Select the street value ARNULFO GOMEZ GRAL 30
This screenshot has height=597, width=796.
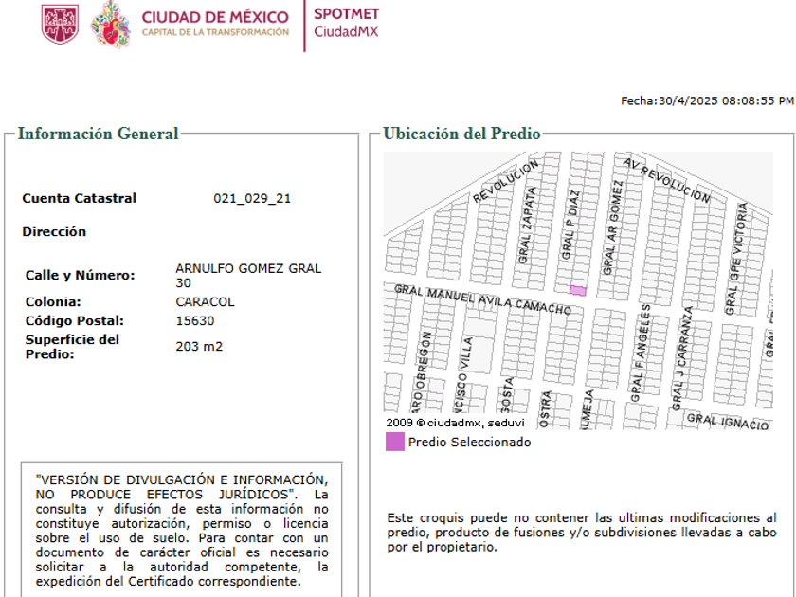click(248, 275)
